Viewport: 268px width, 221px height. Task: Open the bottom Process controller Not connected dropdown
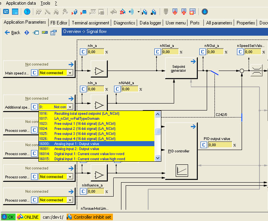[x=70, y=200]
